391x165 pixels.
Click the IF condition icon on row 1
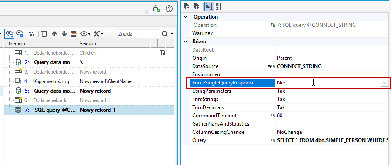(x=162, y=52)
